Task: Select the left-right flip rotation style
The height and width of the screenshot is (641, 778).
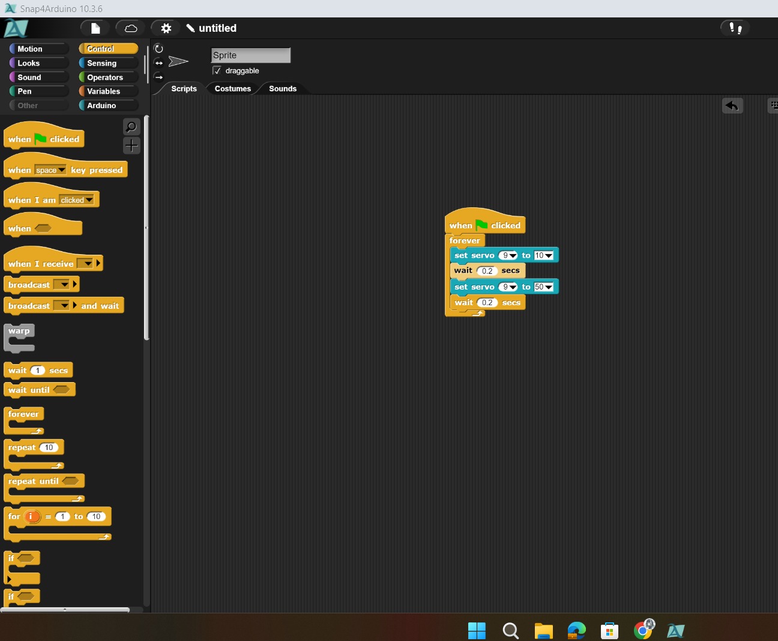Action: [x=158, y=63]
